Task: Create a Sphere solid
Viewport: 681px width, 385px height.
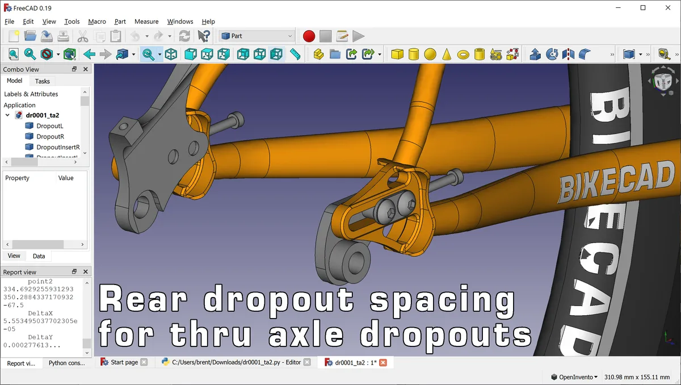Action: click(430, 55)
